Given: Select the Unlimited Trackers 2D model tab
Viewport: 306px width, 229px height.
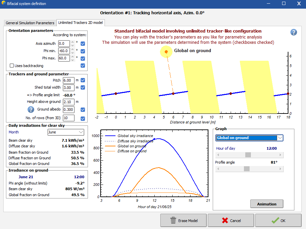Looking at the screenshot, I should (81, 23).
